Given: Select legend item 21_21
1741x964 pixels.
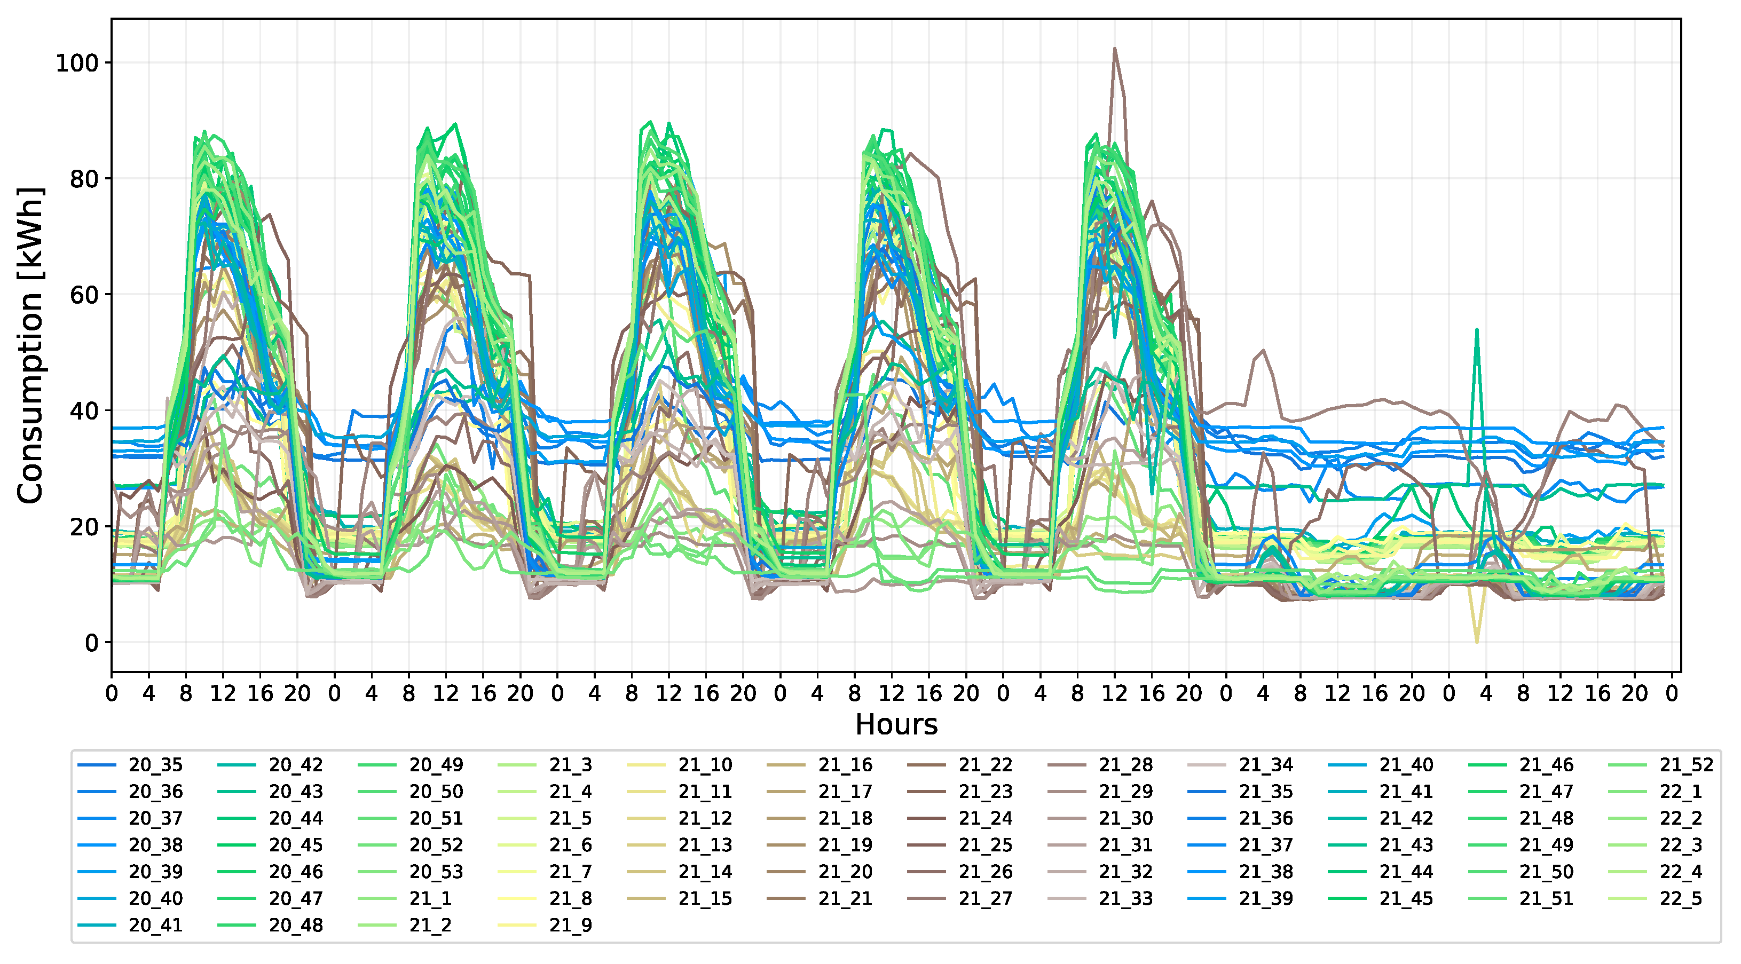Looking at the screenshot, I should tap(845, 898).
